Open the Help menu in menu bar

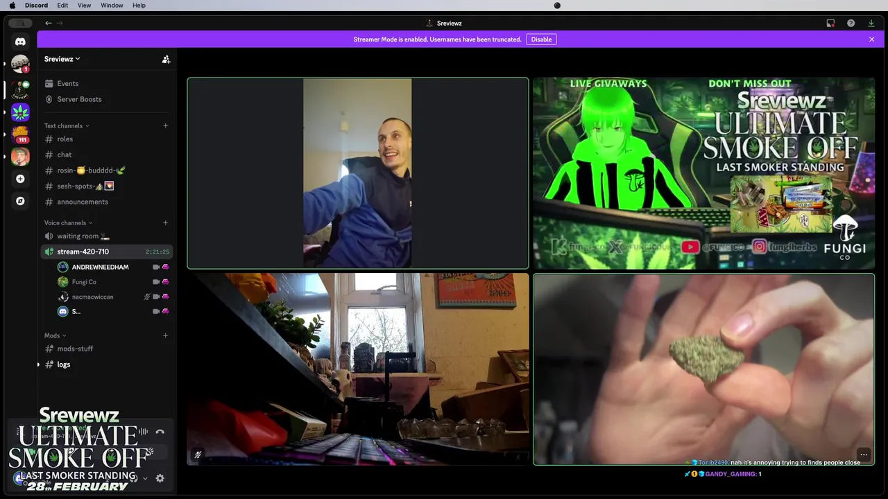click(139, 6)
